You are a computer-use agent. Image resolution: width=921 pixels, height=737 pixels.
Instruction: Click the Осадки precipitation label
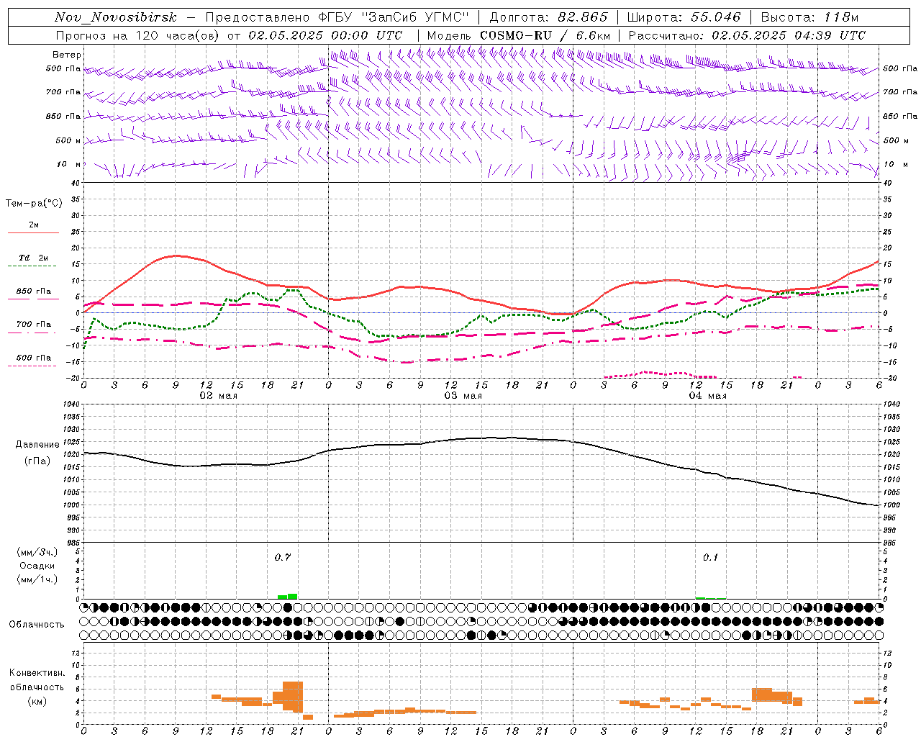pyautogui.click(x=37, y=566)
